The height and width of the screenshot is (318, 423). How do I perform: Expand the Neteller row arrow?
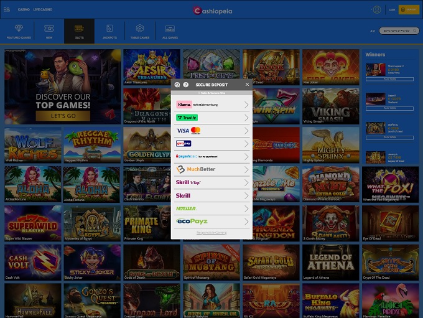[x=246, y=208]
